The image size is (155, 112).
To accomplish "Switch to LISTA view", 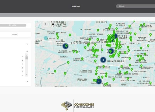I will point(13,25).
